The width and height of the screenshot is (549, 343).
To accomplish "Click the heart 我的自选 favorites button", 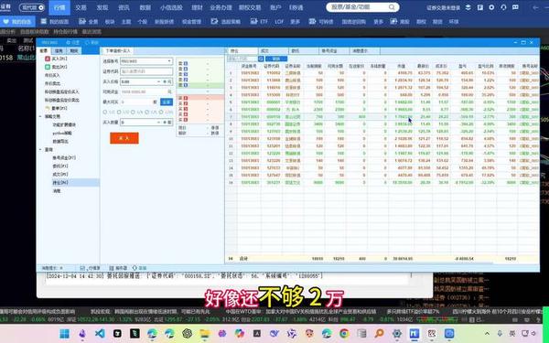I will [17, 22].
